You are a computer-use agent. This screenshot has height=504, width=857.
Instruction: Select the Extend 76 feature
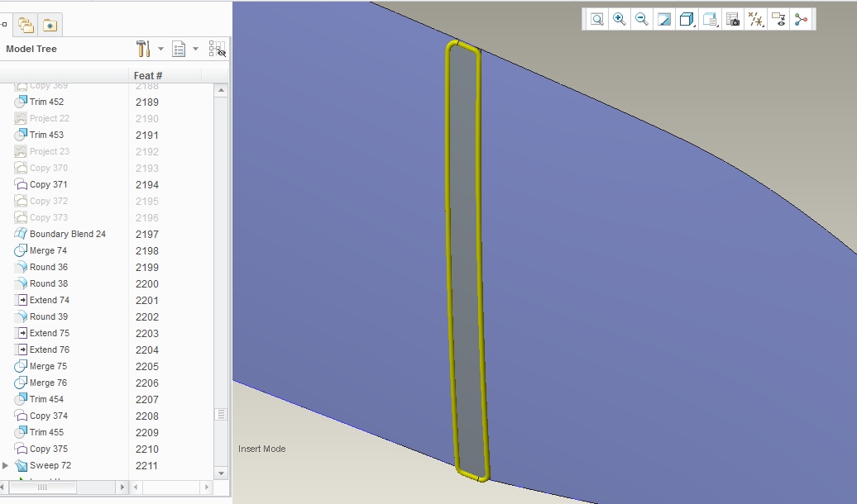pyautogui.click(x=49, y=349)
